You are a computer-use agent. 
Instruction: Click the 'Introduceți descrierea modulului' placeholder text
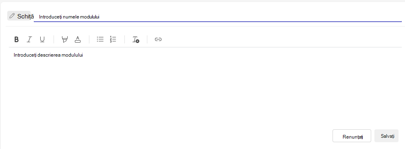(48, 55)
